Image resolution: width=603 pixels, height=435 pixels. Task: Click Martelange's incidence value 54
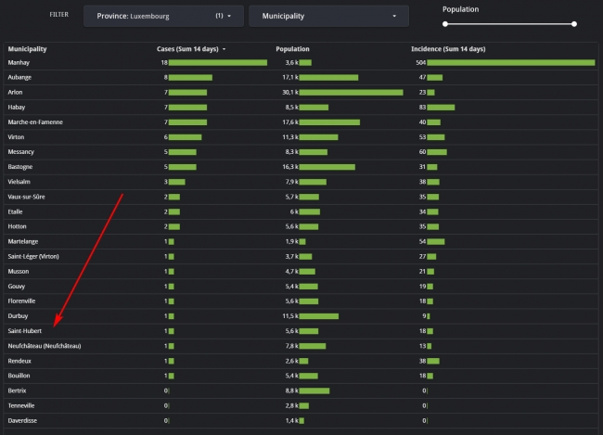click(x=422, y=241)
